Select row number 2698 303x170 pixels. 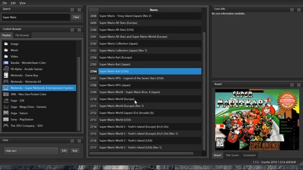coord(94,16)
